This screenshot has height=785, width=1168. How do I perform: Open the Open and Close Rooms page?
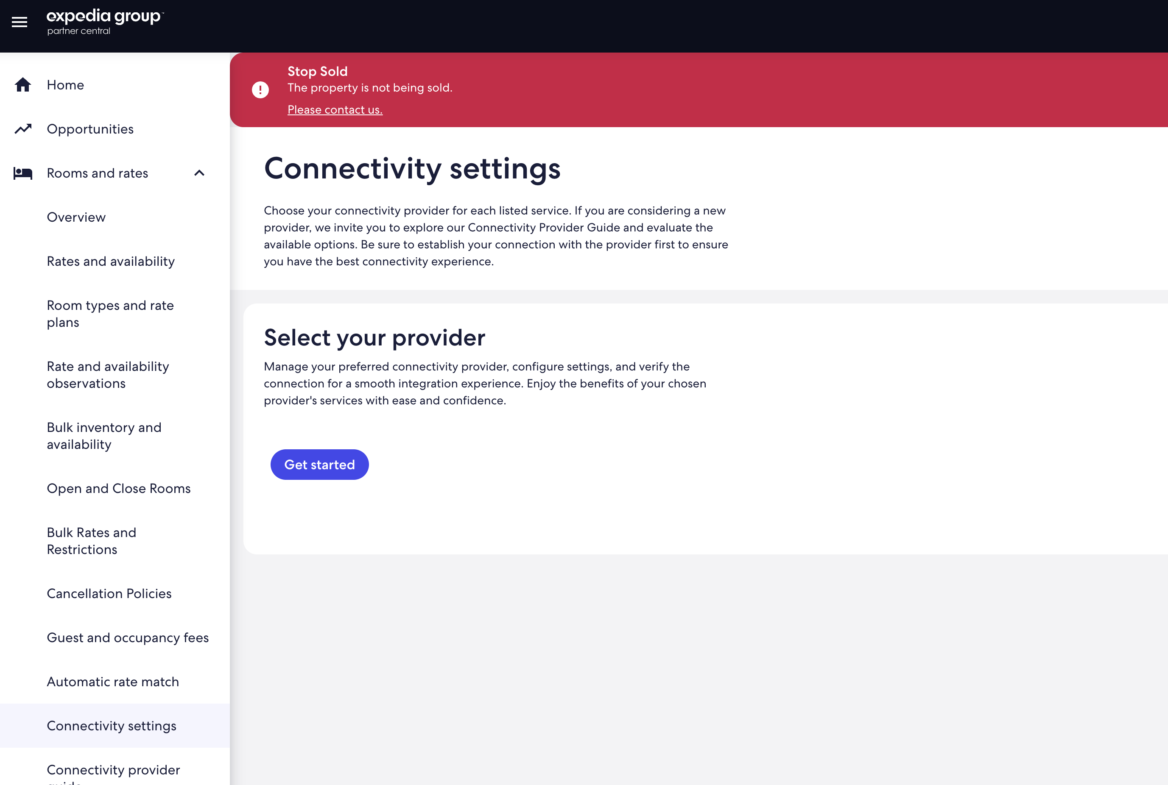119,489
